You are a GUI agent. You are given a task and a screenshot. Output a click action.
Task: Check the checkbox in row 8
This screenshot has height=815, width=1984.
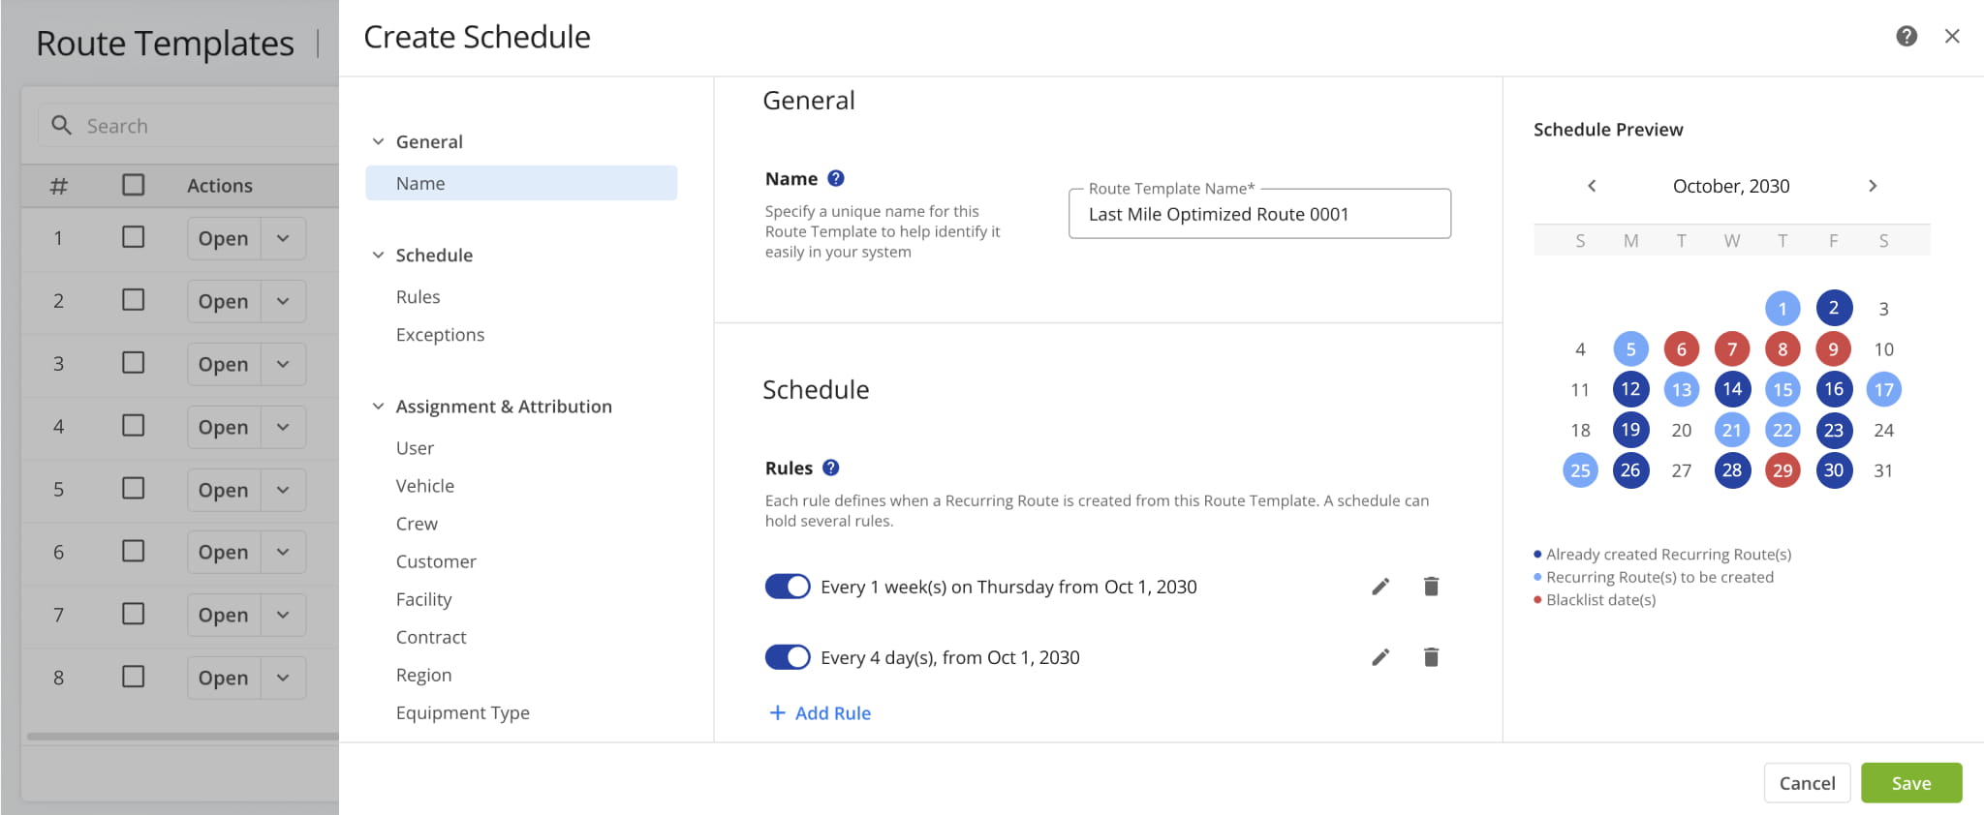click(x=134, y=677)
